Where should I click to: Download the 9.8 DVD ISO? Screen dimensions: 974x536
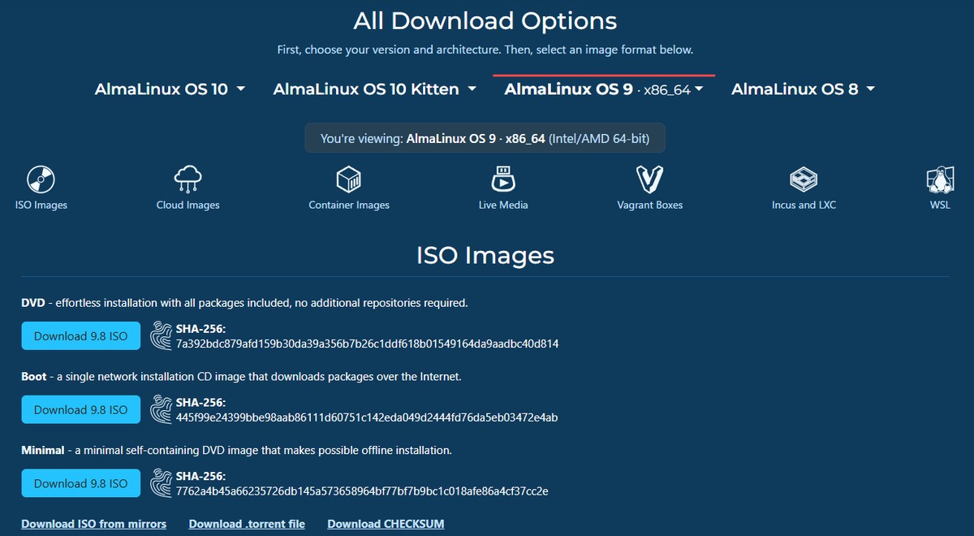click(x=80, y=336)
